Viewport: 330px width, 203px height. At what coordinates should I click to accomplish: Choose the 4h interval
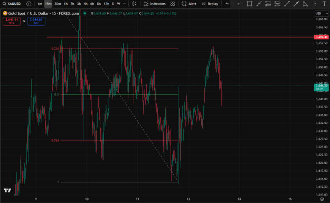click(86, 4)
